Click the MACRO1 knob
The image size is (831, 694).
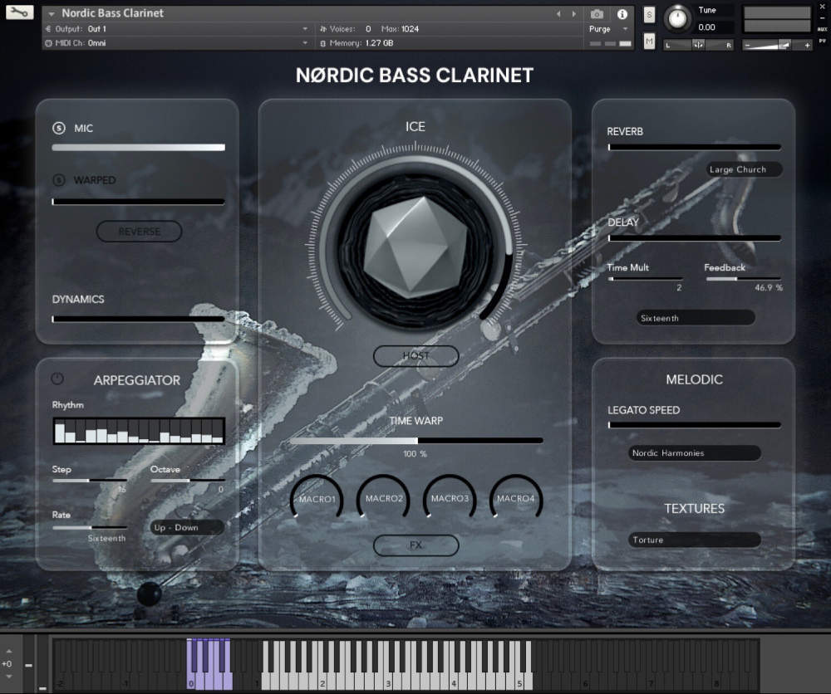[316, 499]
